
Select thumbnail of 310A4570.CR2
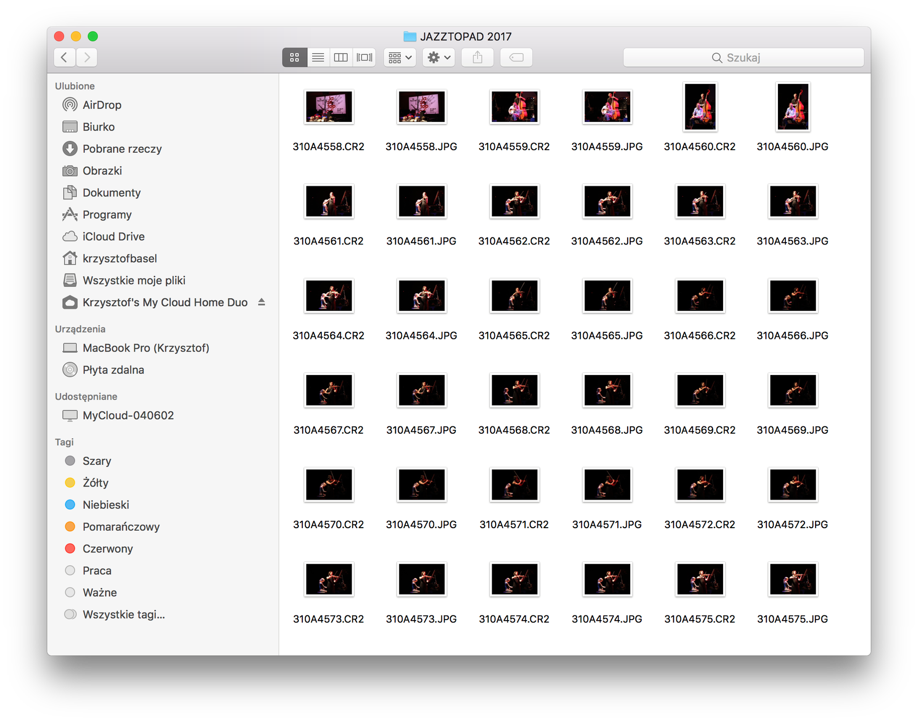coord(329,485)
